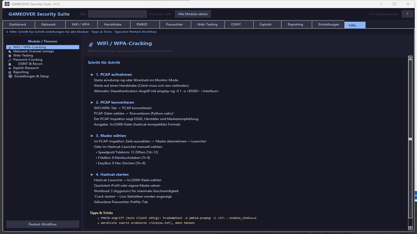Screen dimensions: 417x234
Task: Maximize the G4MEOVER Security Suite window
Action: click(394, 4)
